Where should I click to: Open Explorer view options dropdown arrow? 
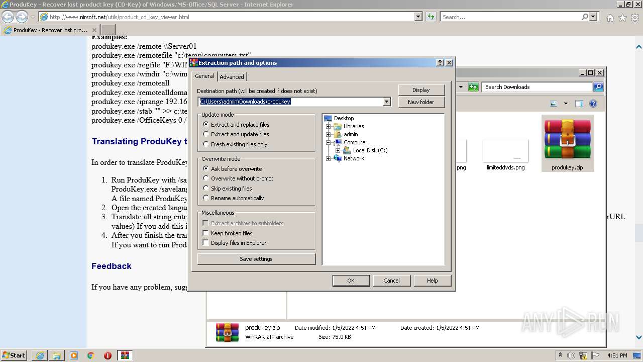566,104
